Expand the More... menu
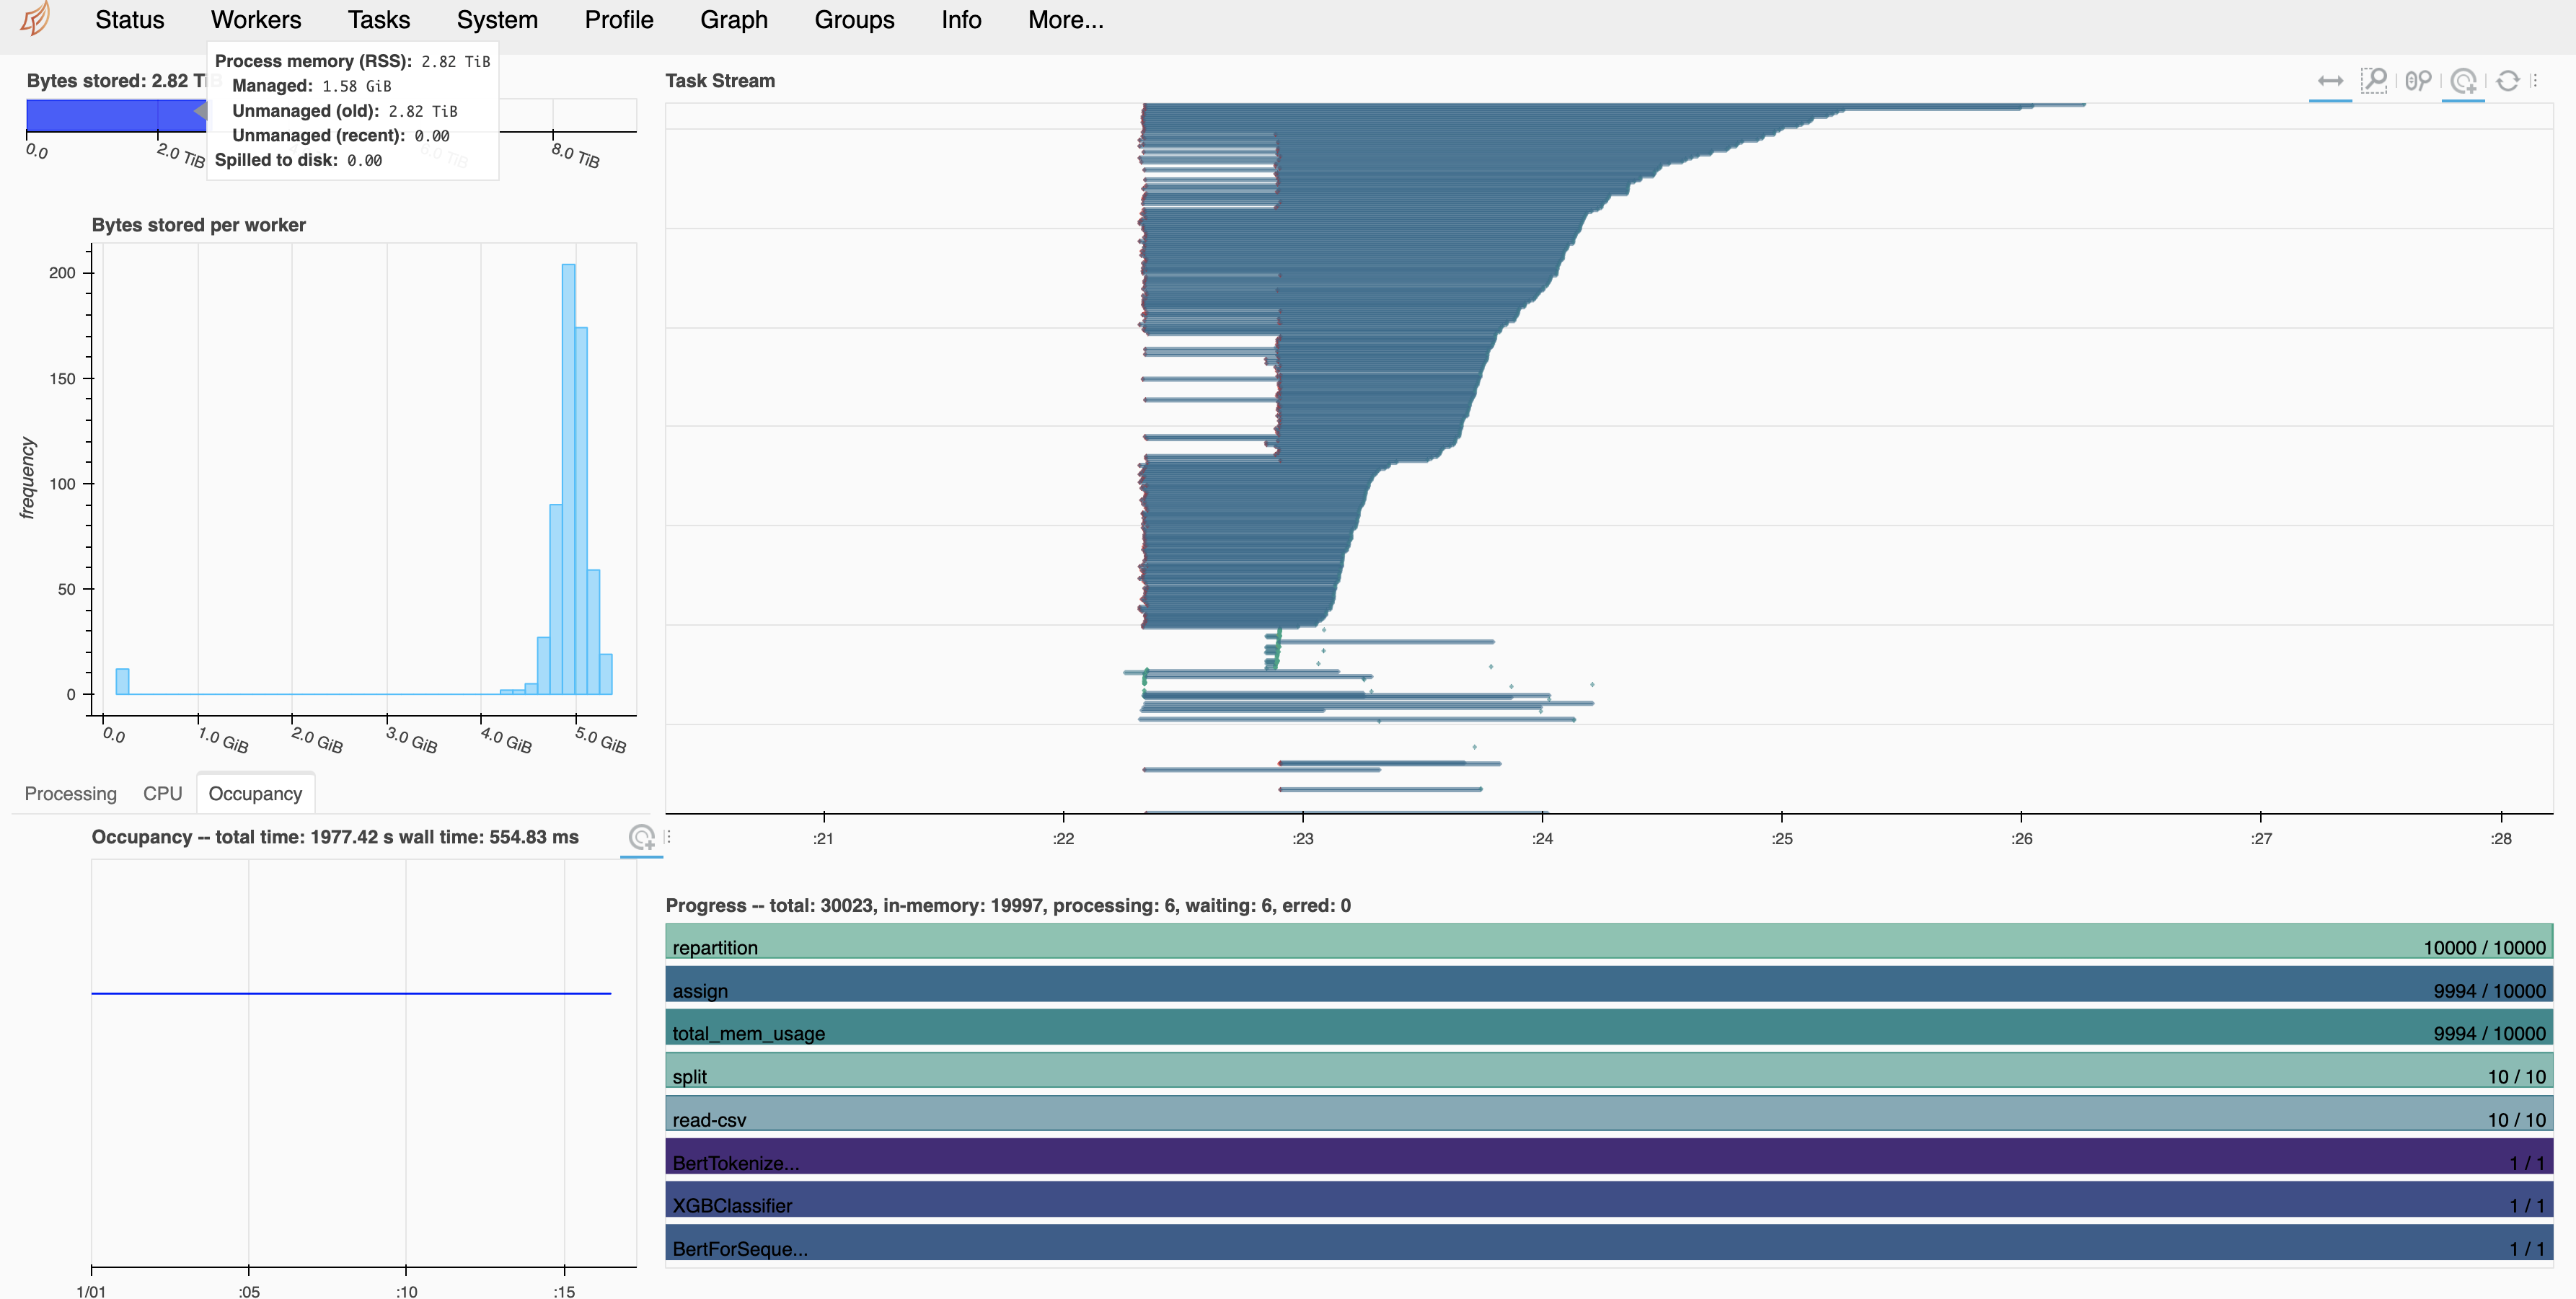This screenshot has height=1299, width=2576. 1066,20
